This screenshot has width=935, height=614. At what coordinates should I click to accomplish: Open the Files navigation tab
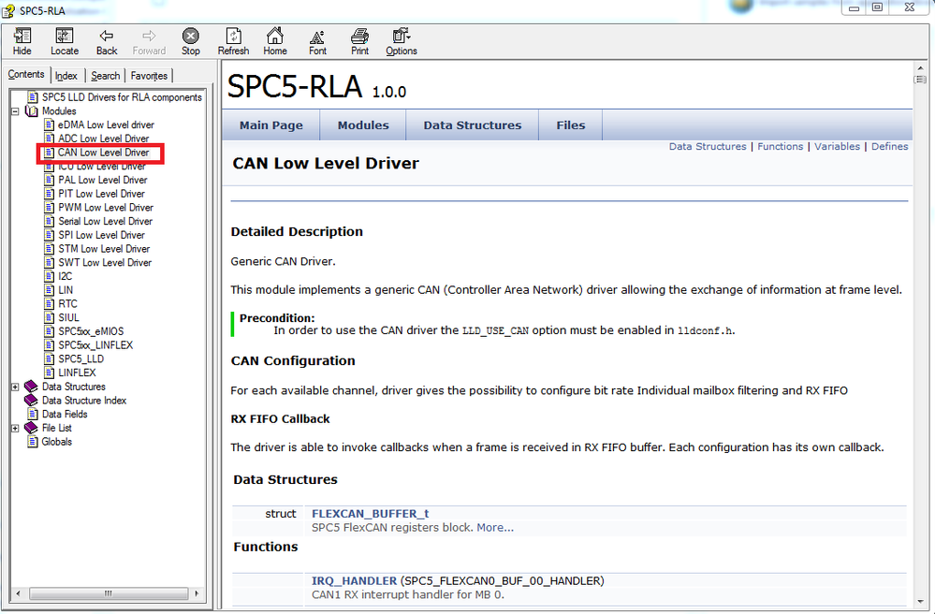(x=571, y=125)
